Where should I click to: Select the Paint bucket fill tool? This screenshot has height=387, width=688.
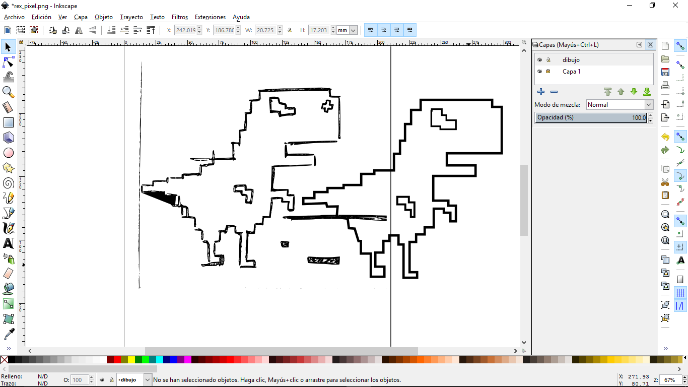click(x=9, y=289)
